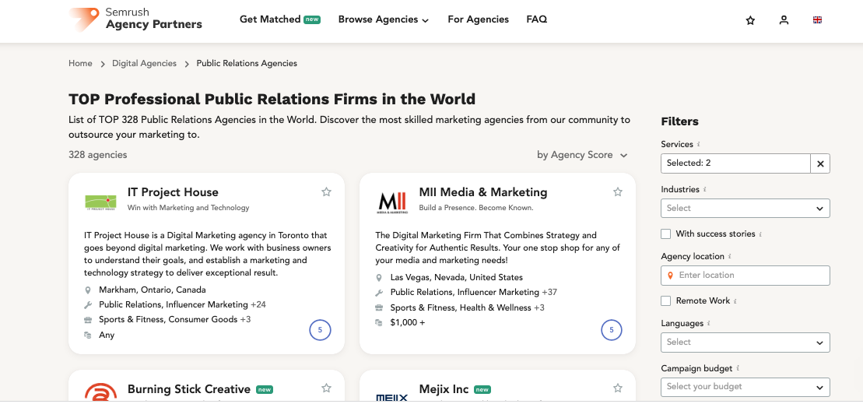Viewport: 863px width, 404px height.
Task: Click score badge 5 on IT Project House
Action: click(x=321, y=330)
